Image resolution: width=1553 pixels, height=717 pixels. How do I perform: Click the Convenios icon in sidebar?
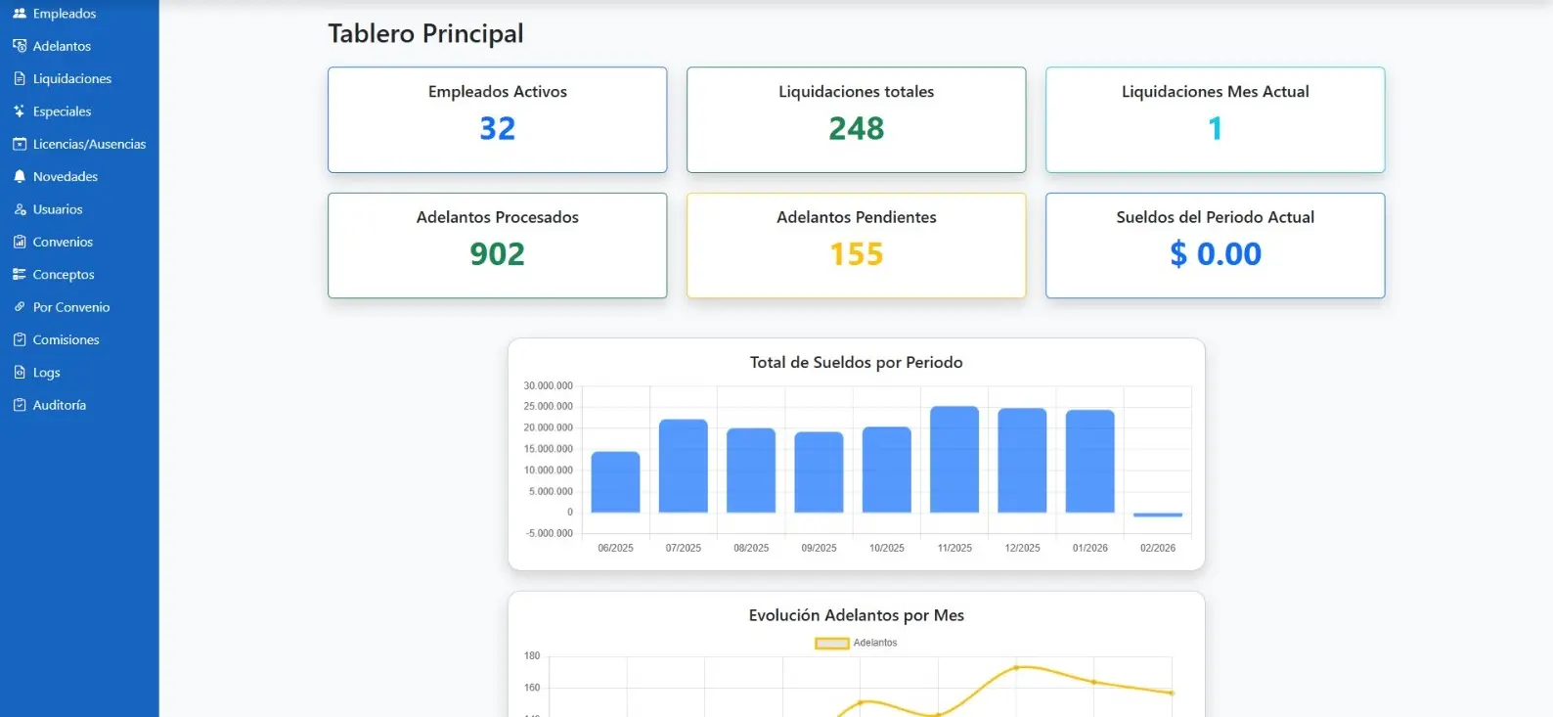click(20, 242)
